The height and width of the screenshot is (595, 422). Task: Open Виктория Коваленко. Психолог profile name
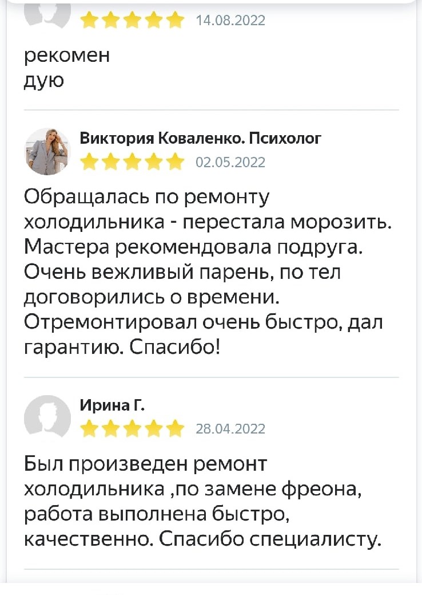200,138
